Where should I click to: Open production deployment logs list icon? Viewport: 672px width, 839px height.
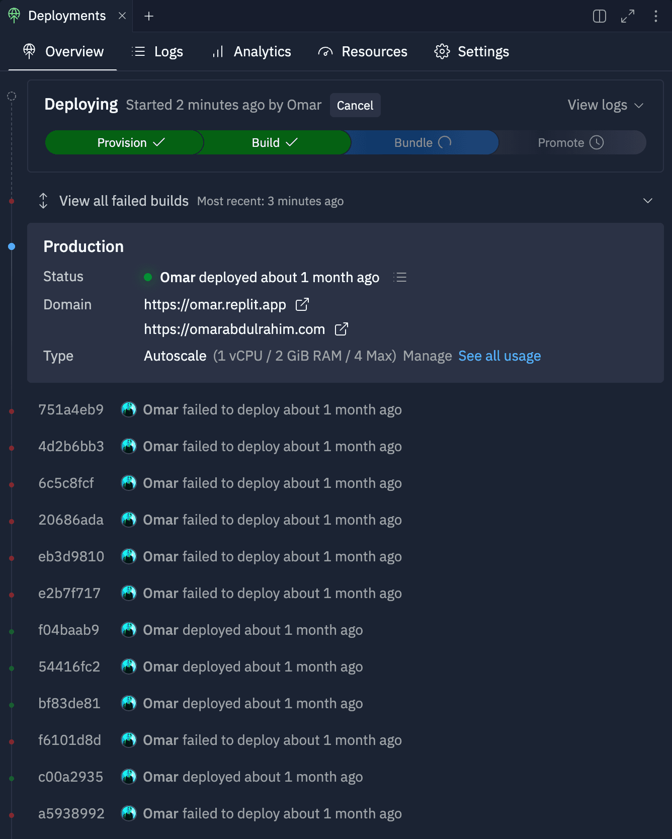pyautogui.click(x=400, y=277)
